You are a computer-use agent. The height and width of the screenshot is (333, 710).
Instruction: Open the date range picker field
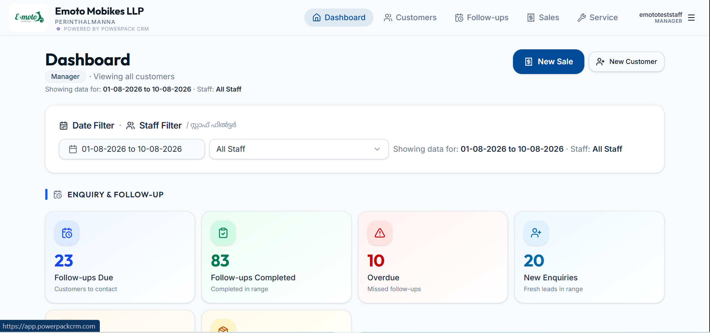coord(132,149)
